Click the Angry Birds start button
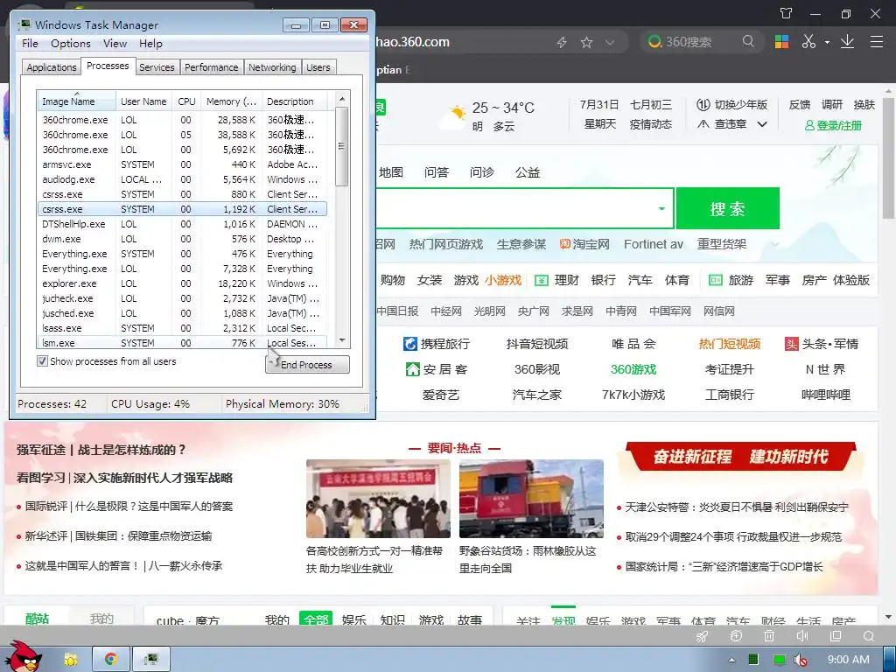The image size is (896, 672). click(23, 656)
